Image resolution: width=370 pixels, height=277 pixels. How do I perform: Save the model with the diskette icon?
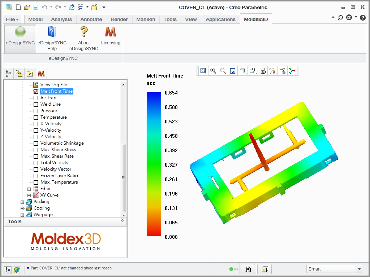[35, 7]
